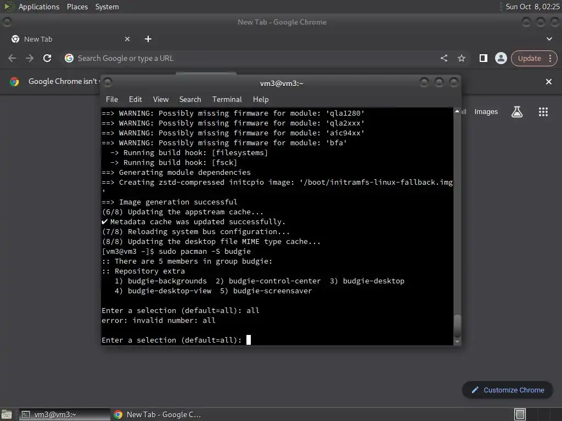Click the clock showing Sun Oct 8
Screen dimensions: 562x421
pos(532,7)
